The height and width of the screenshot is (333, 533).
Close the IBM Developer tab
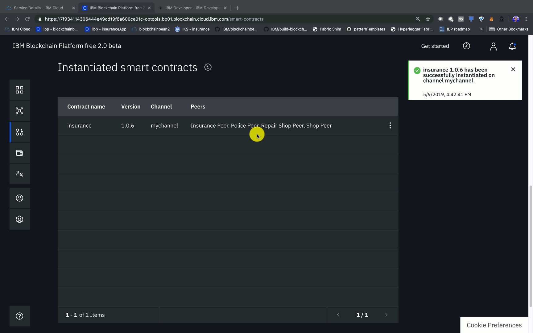click(x=225, y=8)
